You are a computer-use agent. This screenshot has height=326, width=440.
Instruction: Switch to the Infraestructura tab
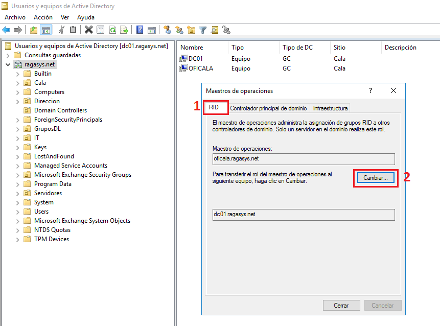click(x=330, y=108)
